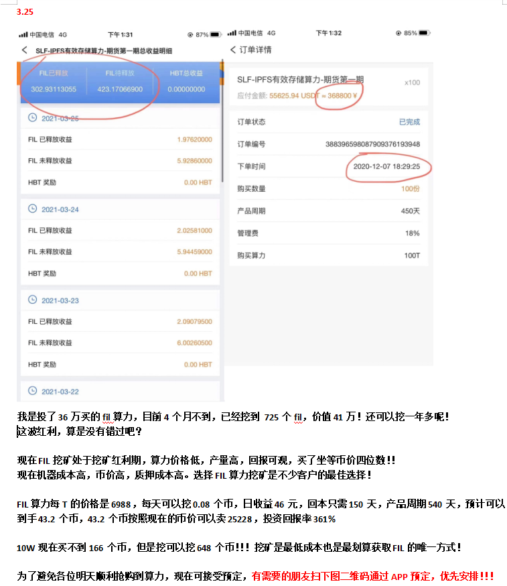The width and height of the screenshot is (507, 586).
Task: Tap the battery icon showing 87%
Action: tap(216, 34)
